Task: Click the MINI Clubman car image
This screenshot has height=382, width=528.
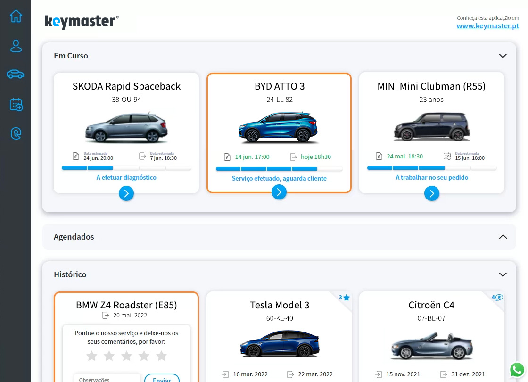Action: pyautogui.click(x=432, y=126)
